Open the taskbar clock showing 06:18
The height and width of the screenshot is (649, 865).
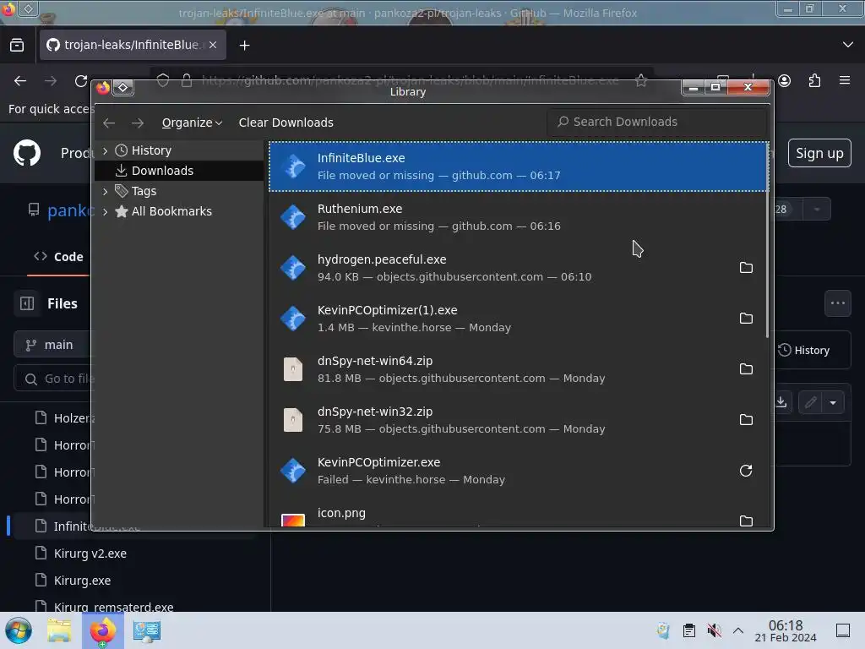coord(786,630)
